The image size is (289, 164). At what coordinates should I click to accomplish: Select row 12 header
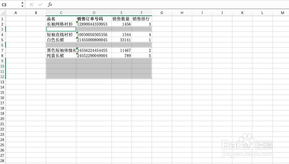click(2, 77)
